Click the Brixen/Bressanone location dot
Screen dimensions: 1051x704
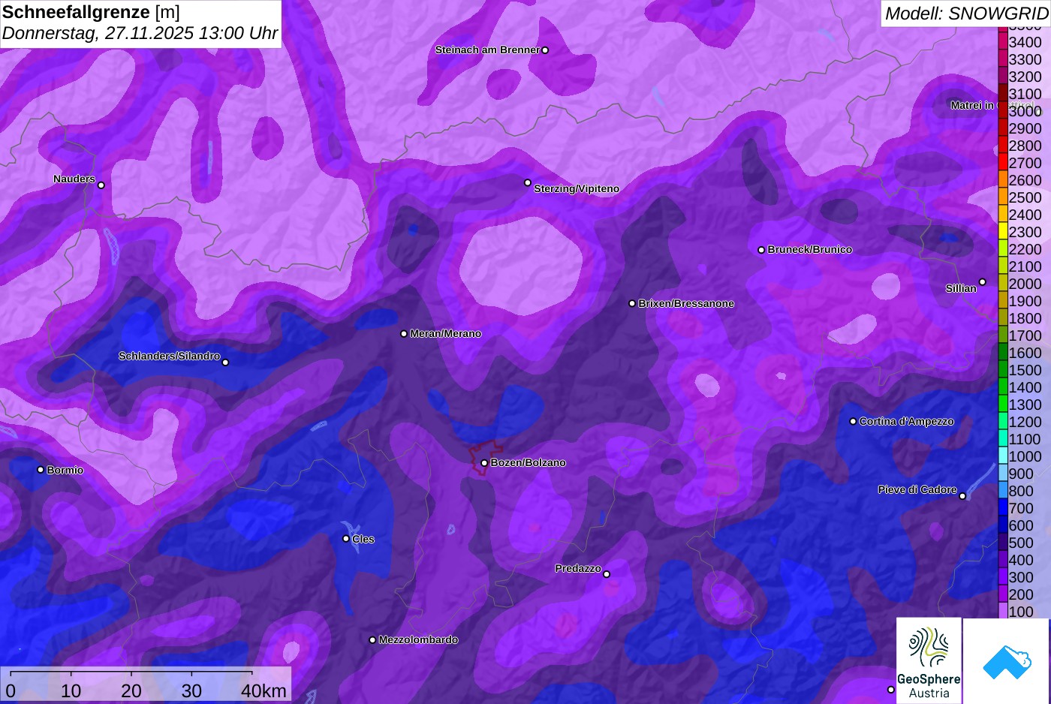click(632, 303)
